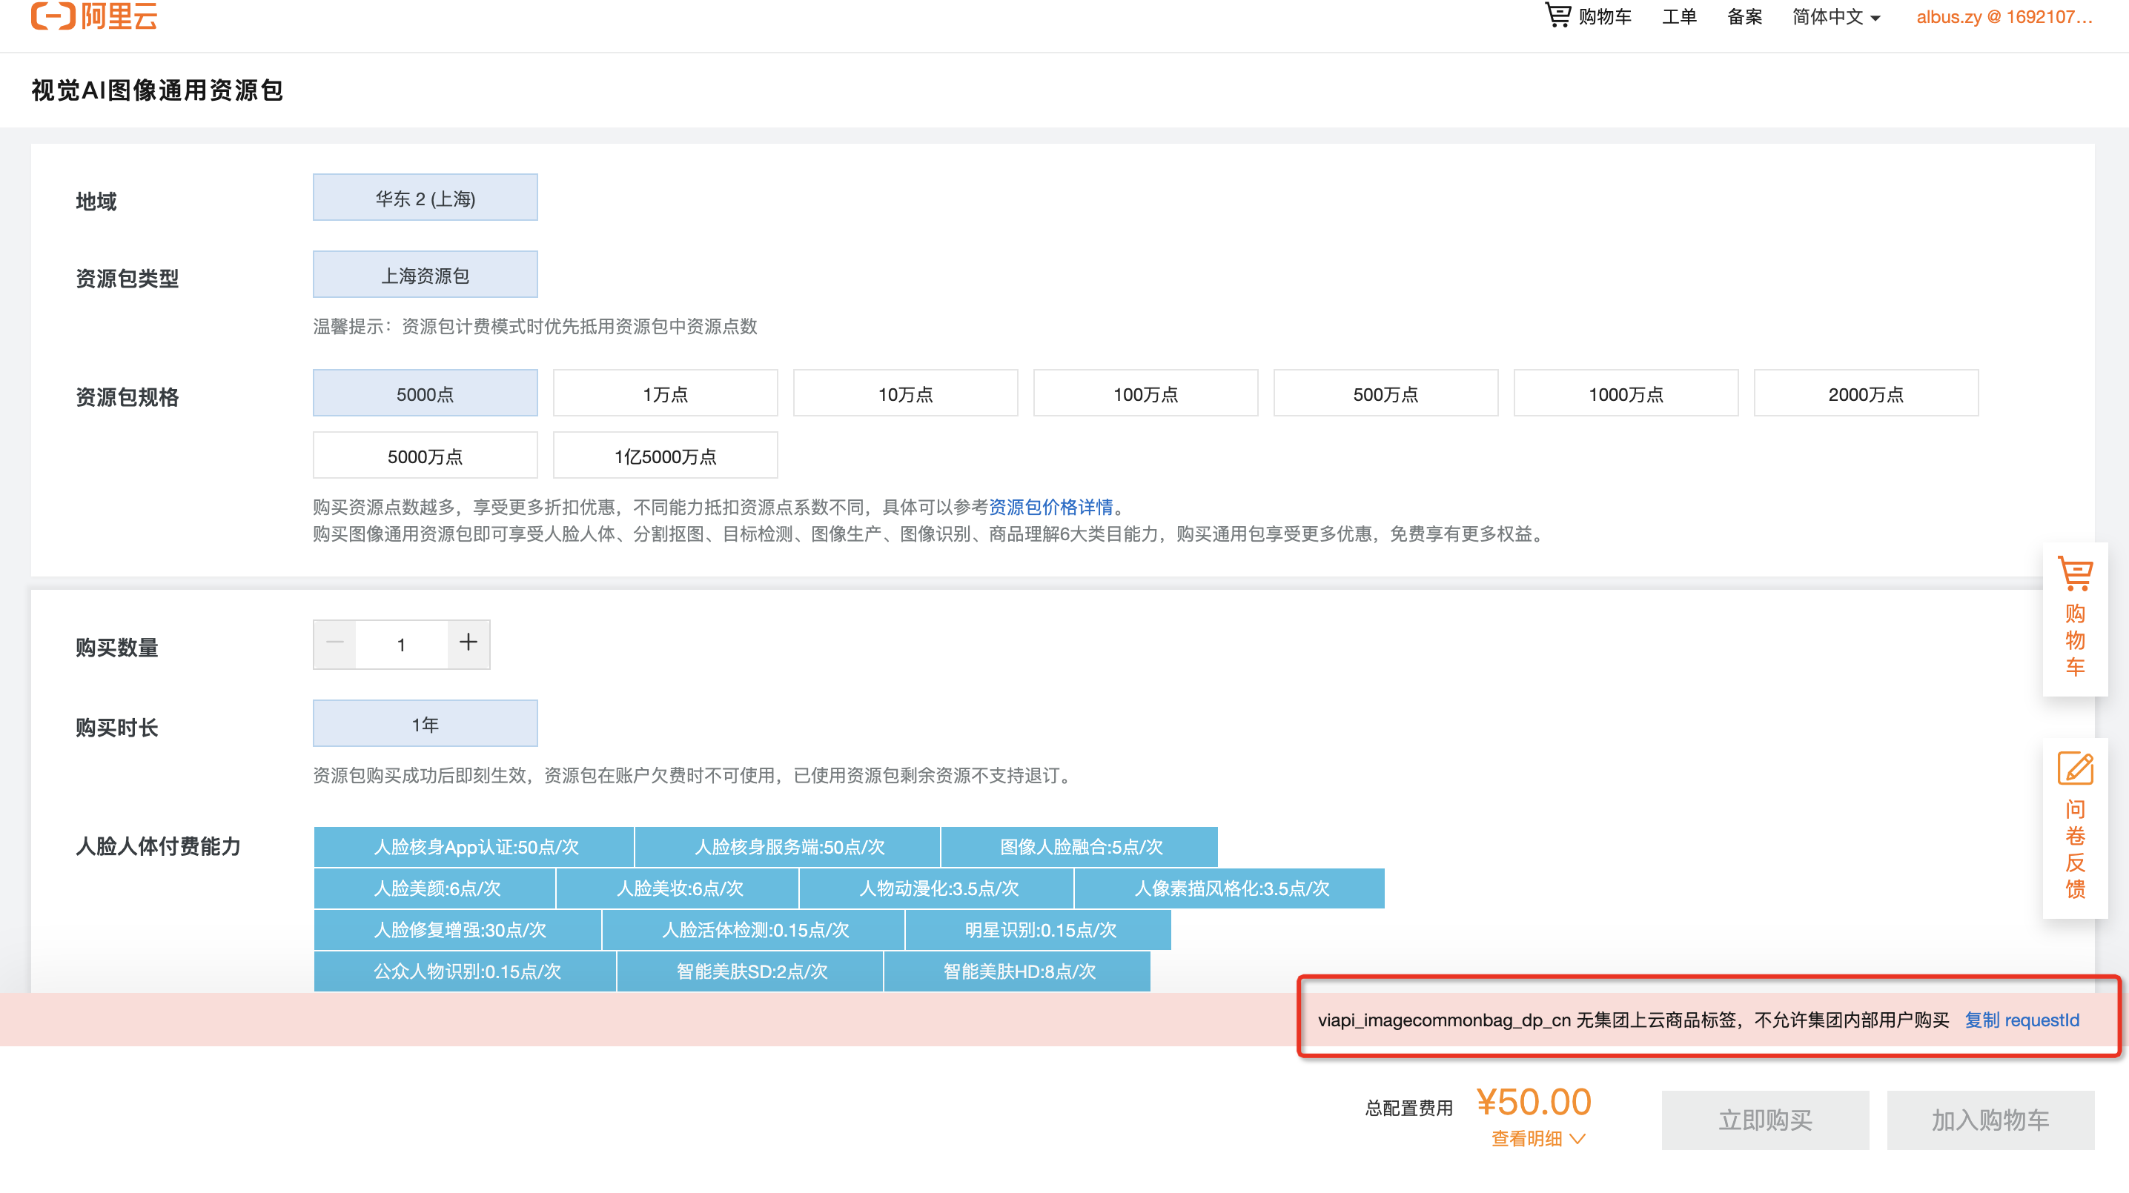Click 图像人脸融合:5点/次 tag
Viewport: 2129px width, 1193px height.
(x=1080, y=847)
